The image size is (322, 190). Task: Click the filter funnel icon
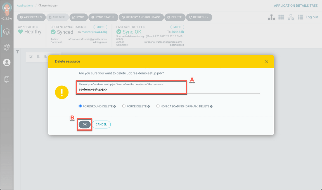(x=18, y=52)
